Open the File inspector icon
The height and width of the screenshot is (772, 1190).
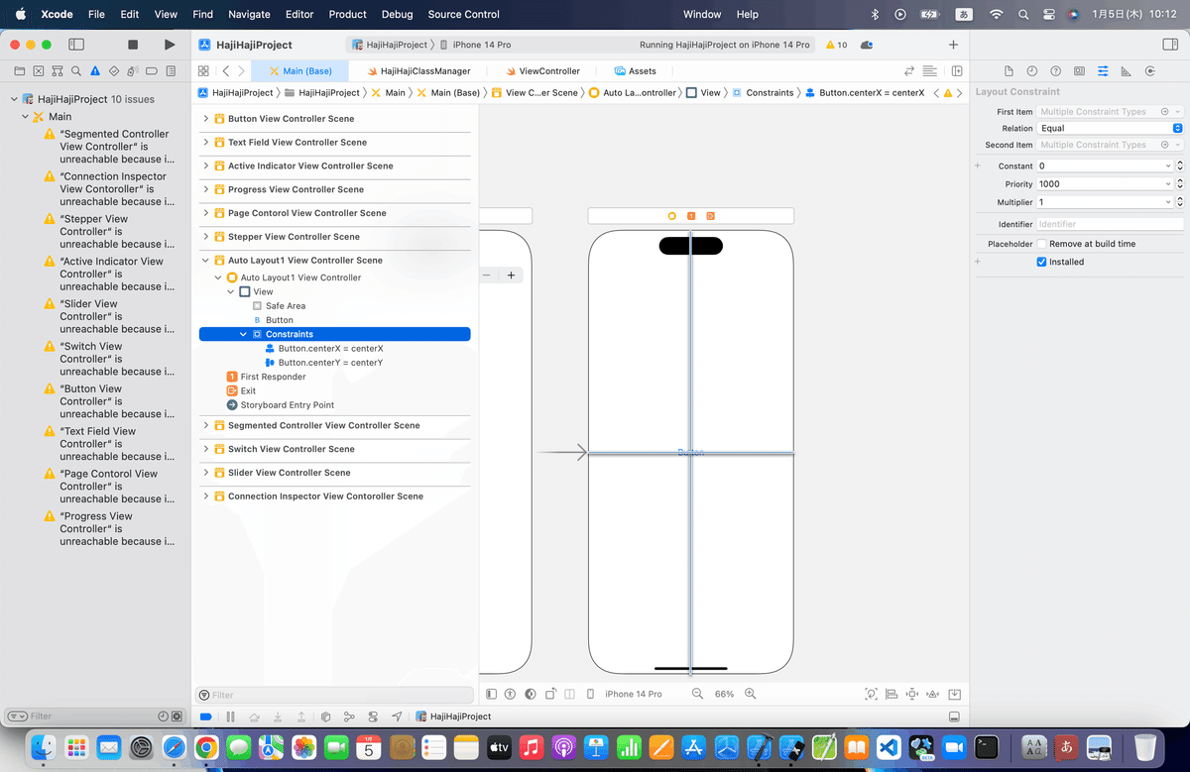point(1009,71)
